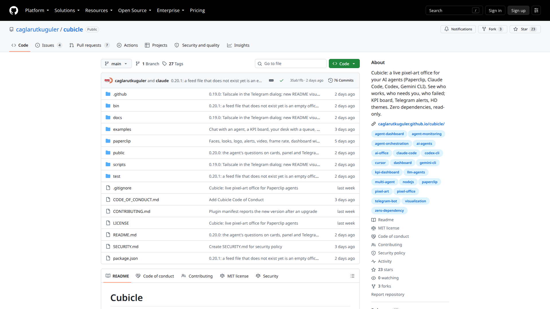
Task: Expand the commit message ellipsis
Action: (x=271, y=80)
